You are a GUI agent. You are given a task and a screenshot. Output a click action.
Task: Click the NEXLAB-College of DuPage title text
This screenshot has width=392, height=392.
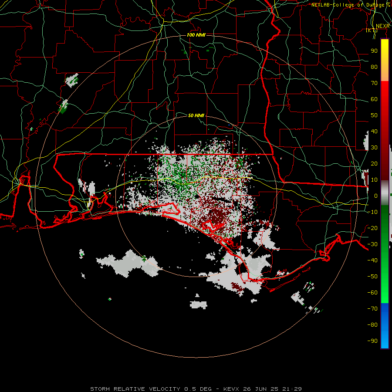point(350,5)
